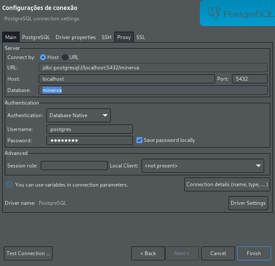Switch to the SSL tab
The height and width of the screenshot is (266, 275).
tap(141, 37)
